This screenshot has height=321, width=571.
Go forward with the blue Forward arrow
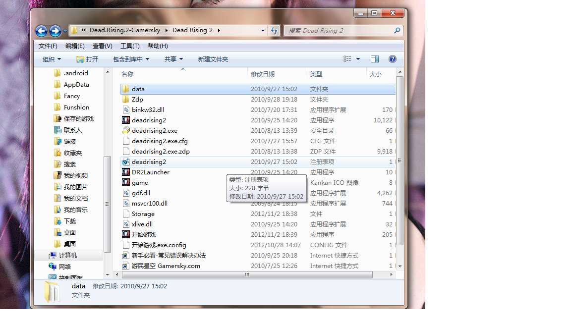pyautogui.click(x=55, y=31)
